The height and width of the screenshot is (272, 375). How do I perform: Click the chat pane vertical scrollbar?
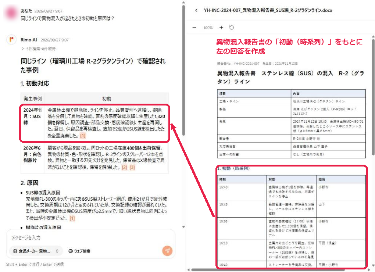[x=183, y=69]
